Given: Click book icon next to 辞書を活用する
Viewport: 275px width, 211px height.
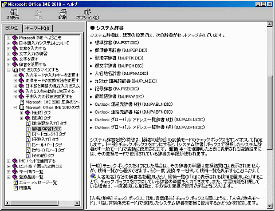Looking at the screenshot, I should (15, 65).
